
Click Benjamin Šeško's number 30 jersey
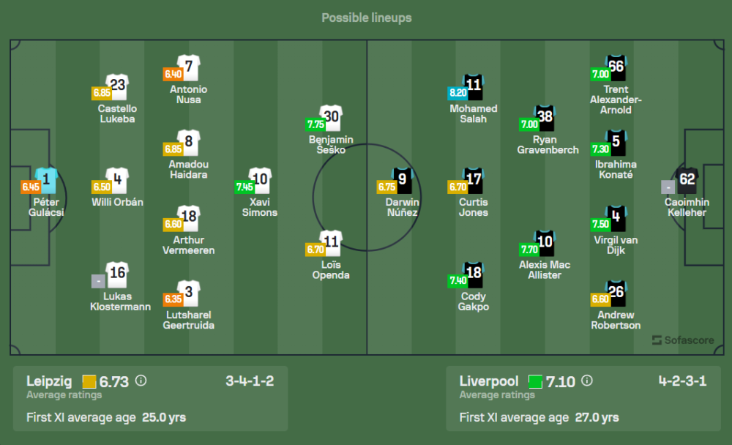pyautogui.click(x=332, y=118)
